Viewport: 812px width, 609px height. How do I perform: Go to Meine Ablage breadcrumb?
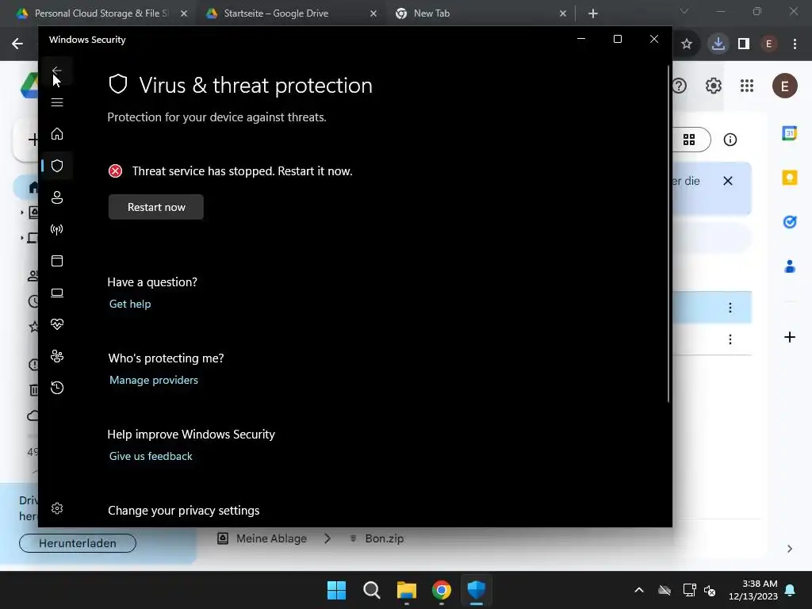pyautogui.click(x=262, y=538)
